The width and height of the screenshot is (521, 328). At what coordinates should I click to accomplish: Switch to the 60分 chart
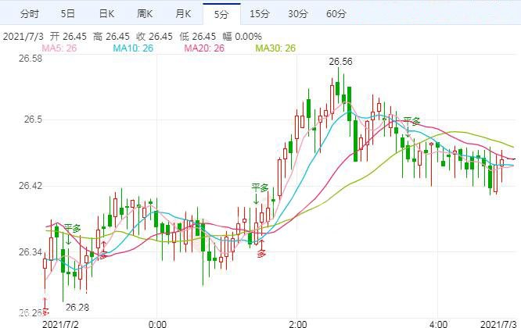[x=336, y=14]
